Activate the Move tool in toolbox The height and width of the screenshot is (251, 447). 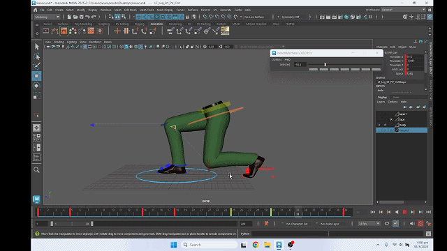pos(36,76)
